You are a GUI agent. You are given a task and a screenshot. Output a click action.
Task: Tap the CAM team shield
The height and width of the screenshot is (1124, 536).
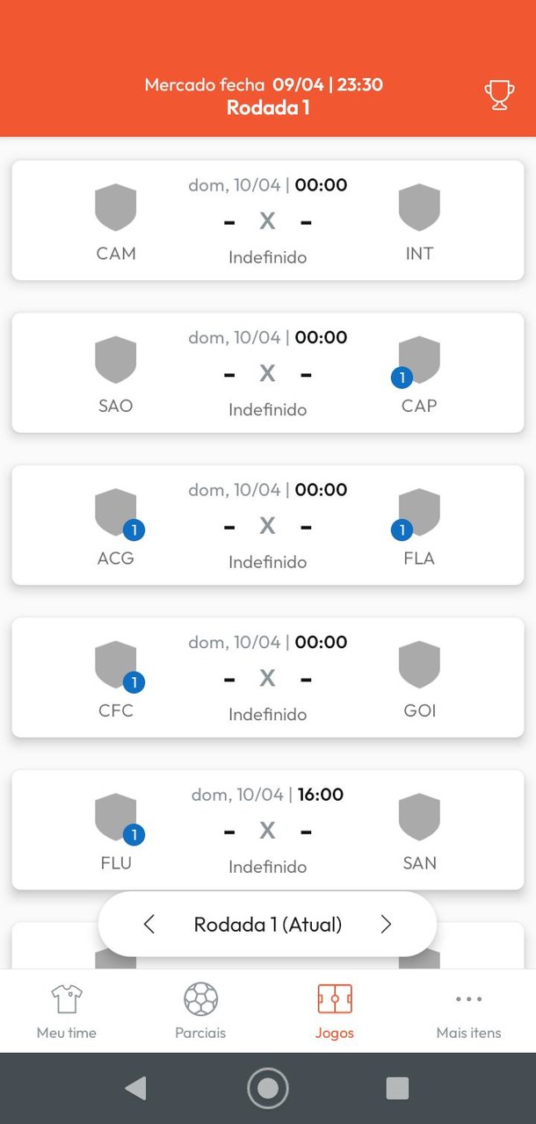(x=116, y=207)
